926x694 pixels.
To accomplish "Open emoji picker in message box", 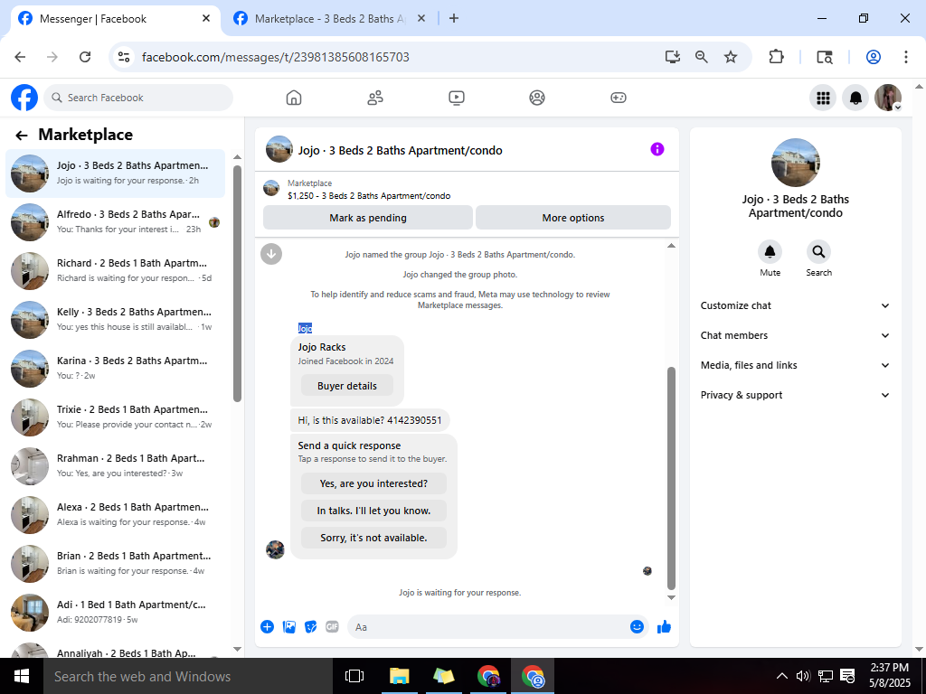I will click(637, 627).
